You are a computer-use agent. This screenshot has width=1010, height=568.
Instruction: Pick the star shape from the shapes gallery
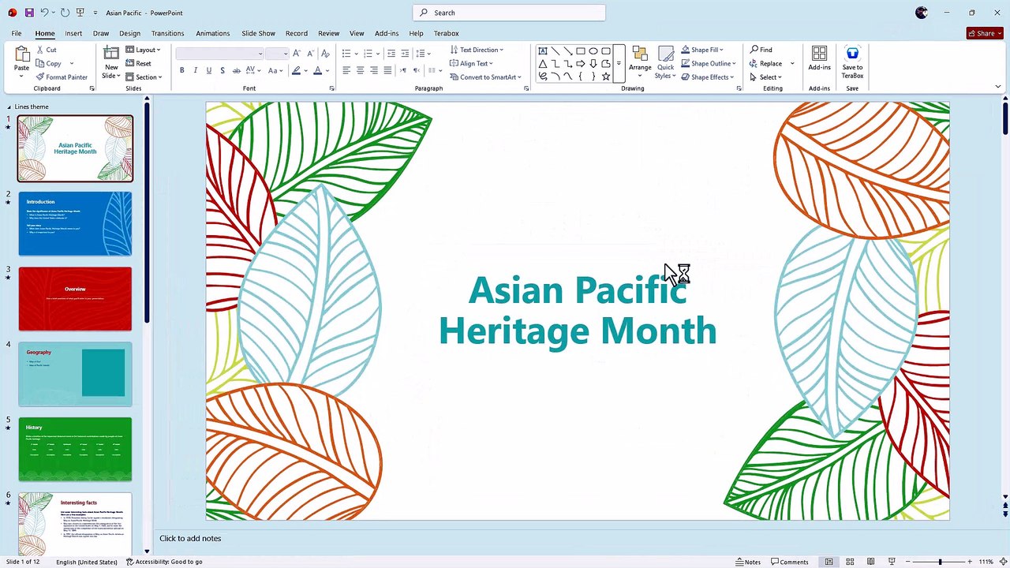606,77
